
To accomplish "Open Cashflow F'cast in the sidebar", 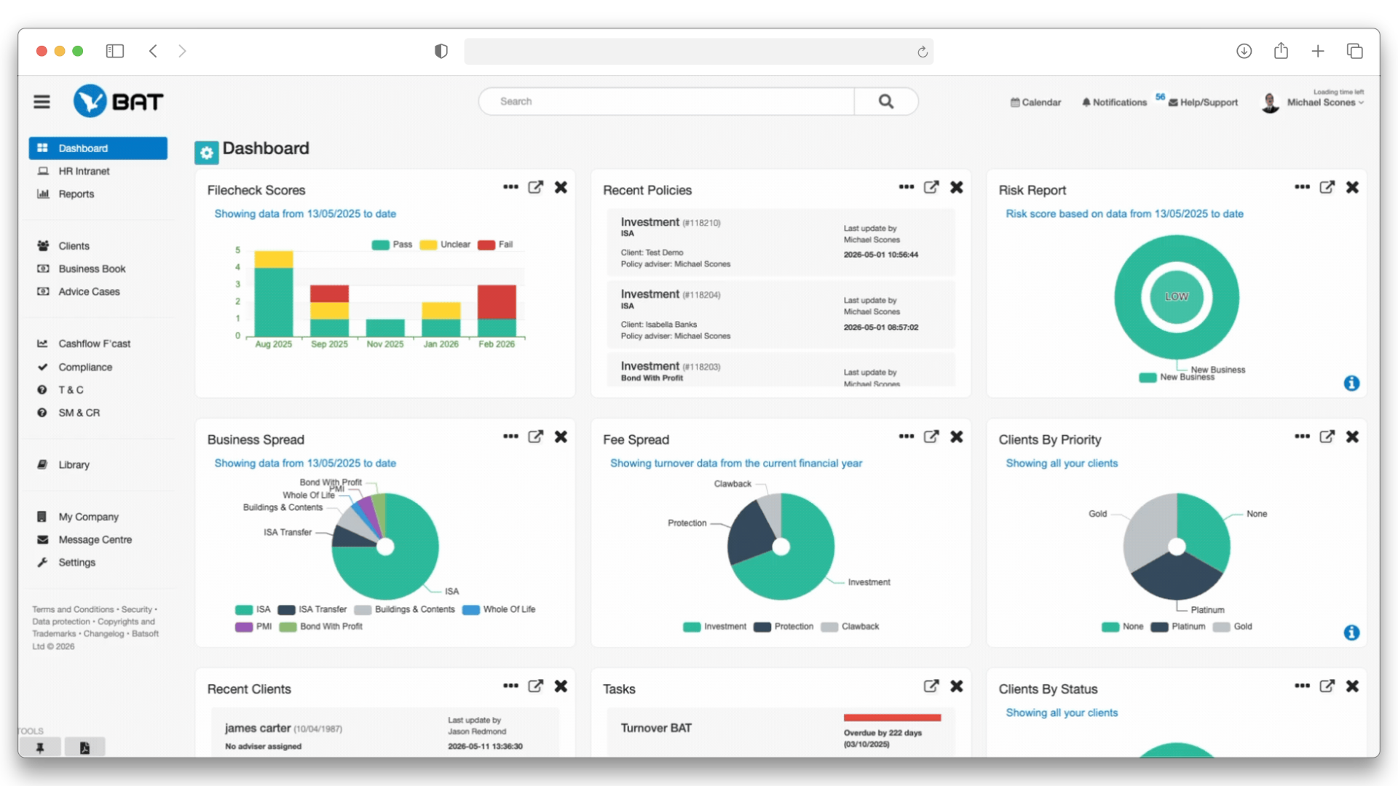I will pos(94,344).
